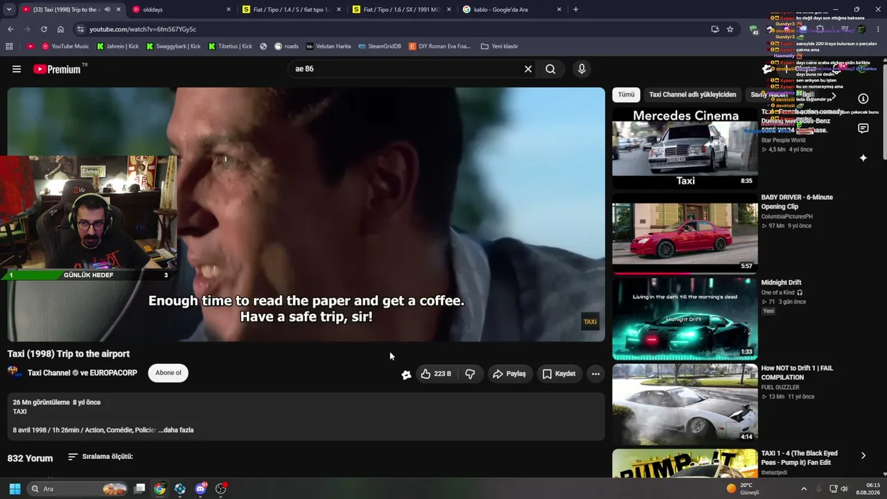This screenshot has width=887, height=499.
Task: Click the ColumbiaPicturesPH channel name
Action: [786, 216]
